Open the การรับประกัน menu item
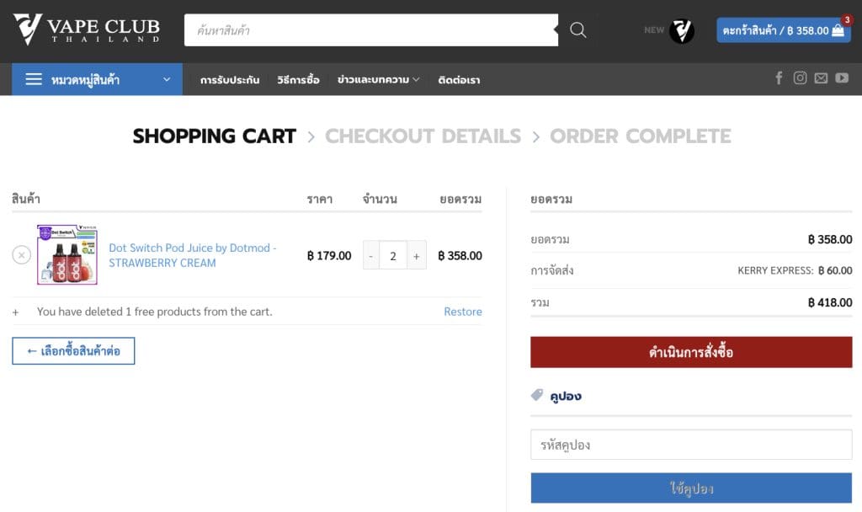The image size is (862, 512). coord(230,80)
